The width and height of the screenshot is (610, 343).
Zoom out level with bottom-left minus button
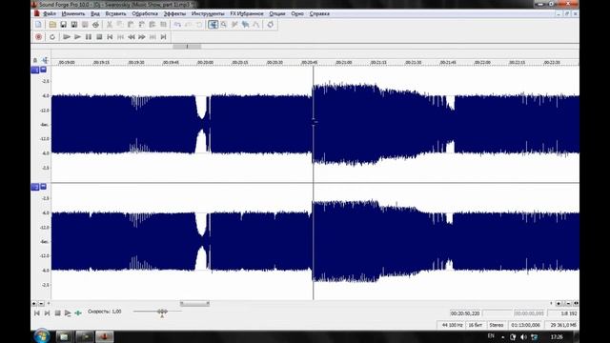(x=41, y=303)
